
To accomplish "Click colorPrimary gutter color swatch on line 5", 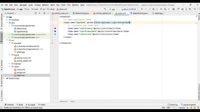I will coord(55,28).
